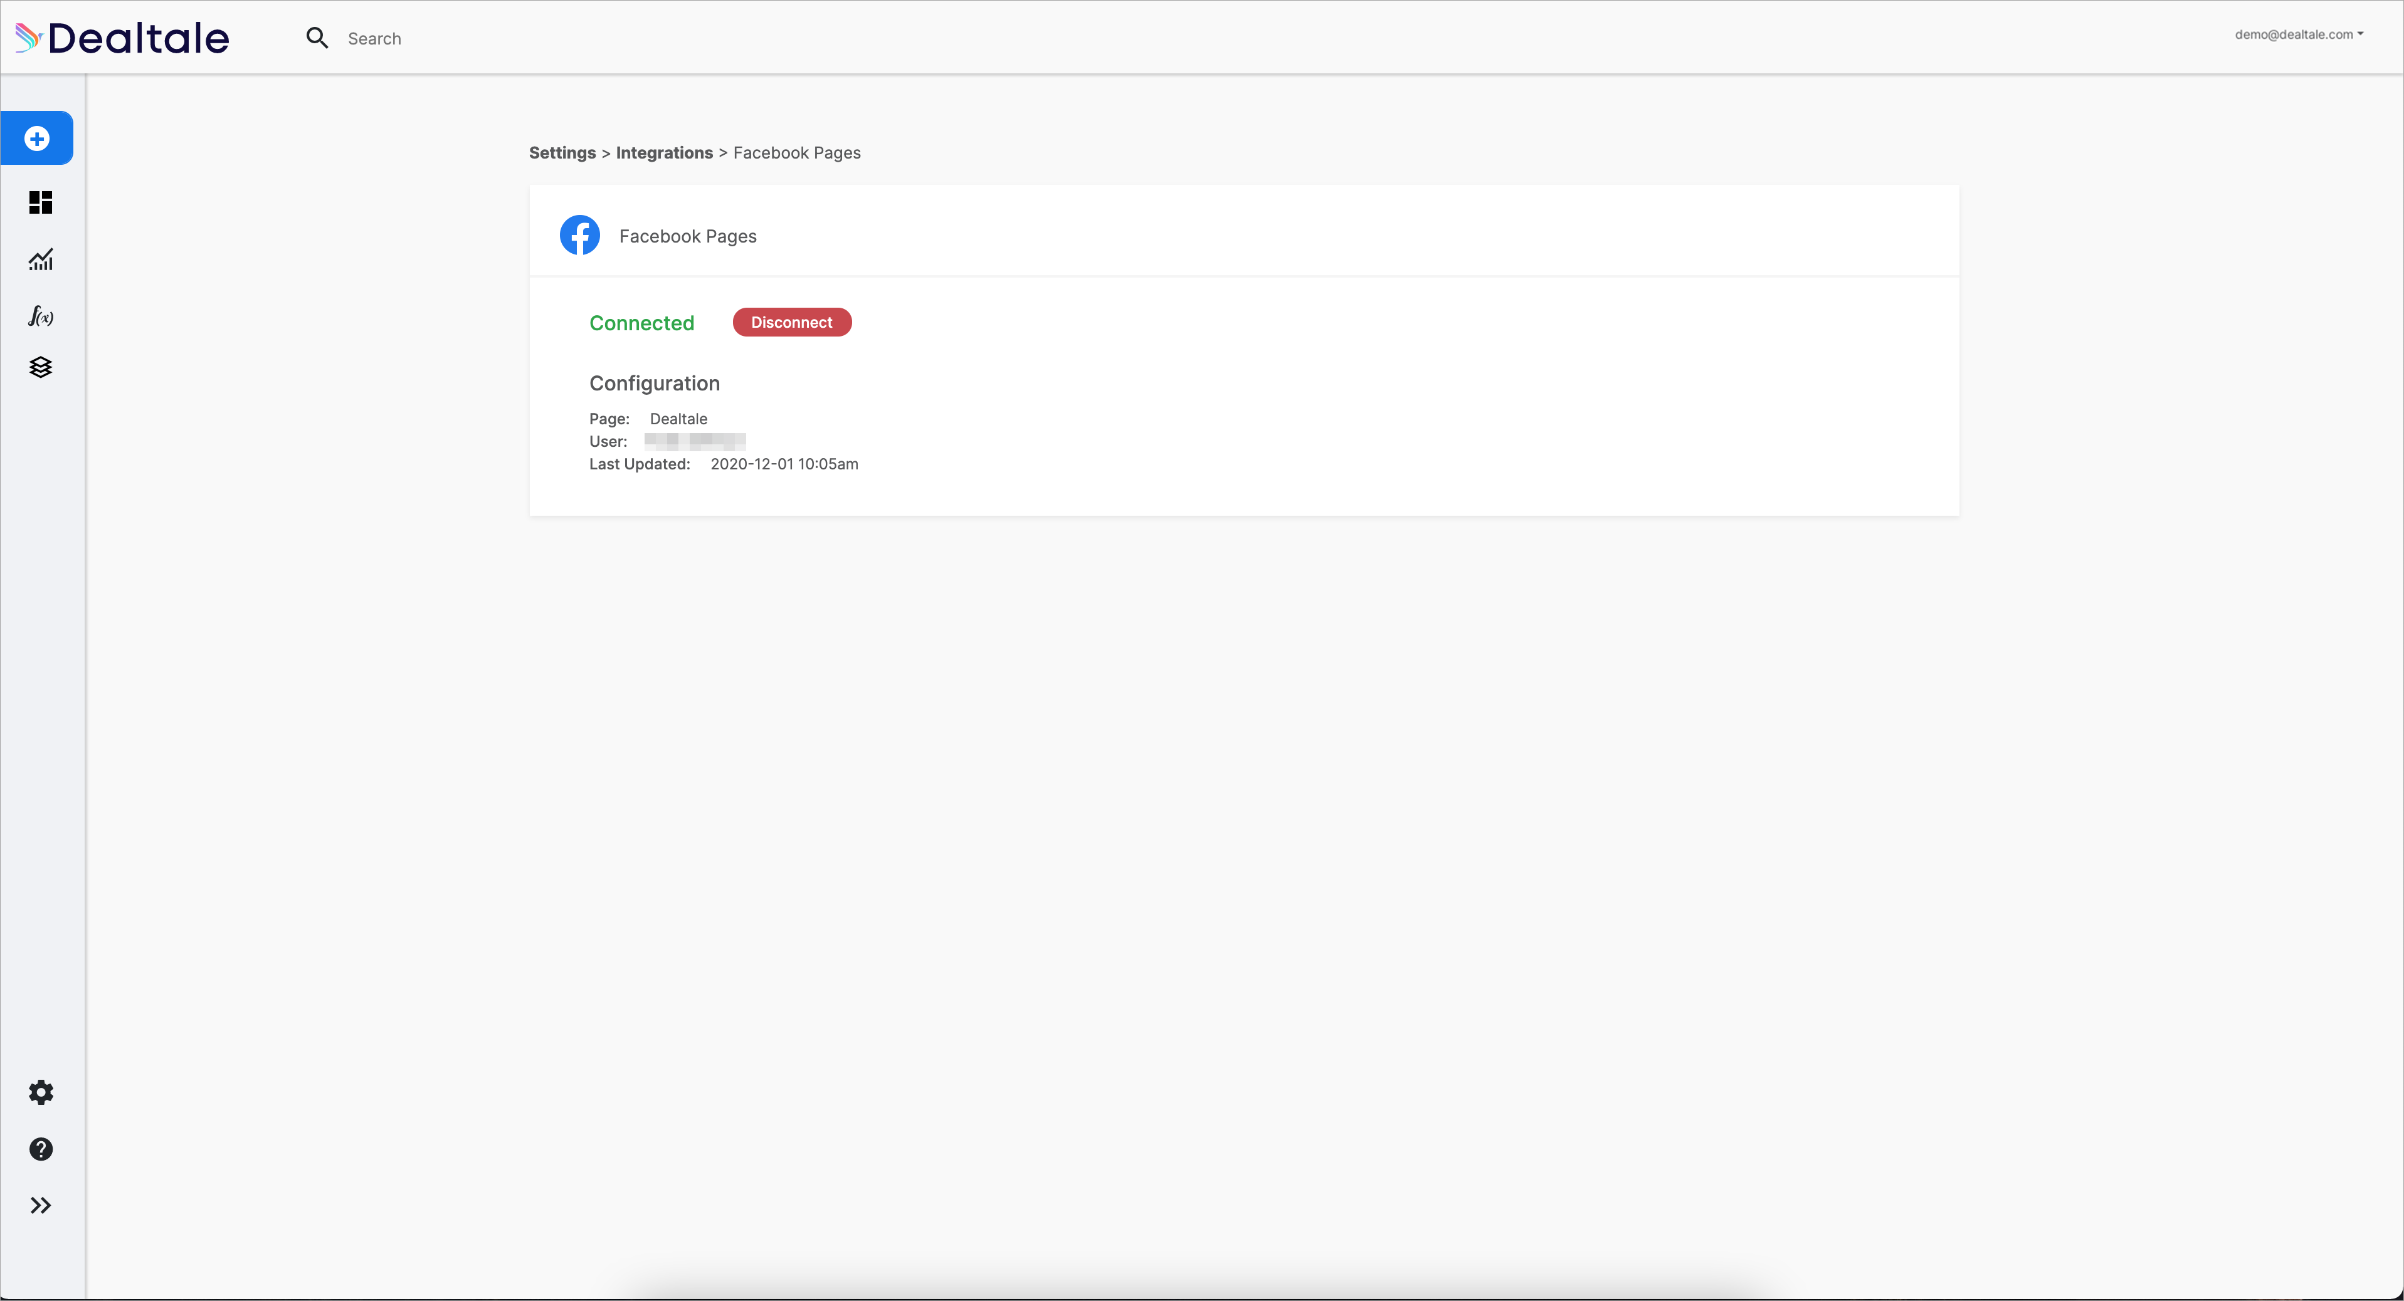Open the stacked layers icon
The width and height of the screenshot is (2404, 1301).
40,367
